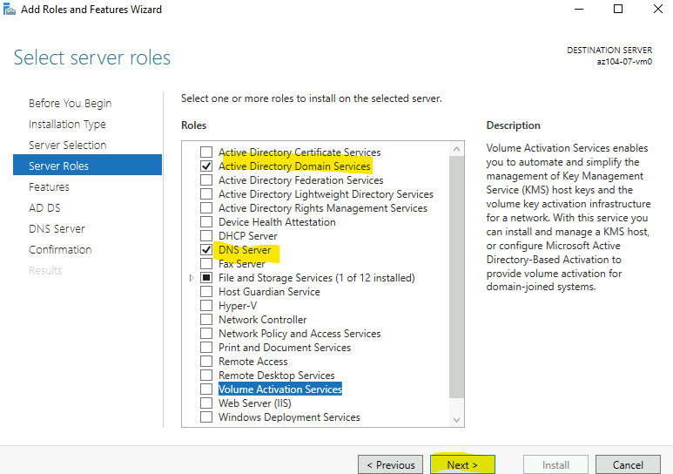Check Print and Document Services
The image size is (673, 474).
pyautogui.click(x=206, y=348)
